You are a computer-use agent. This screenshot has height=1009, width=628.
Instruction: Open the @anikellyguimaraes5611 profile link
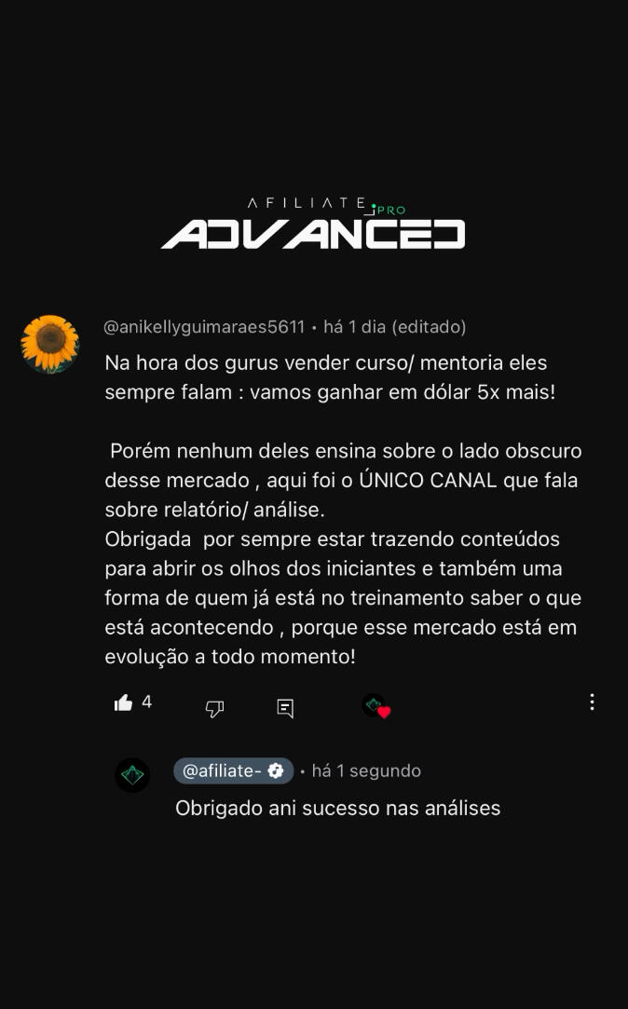pos(204,327)
